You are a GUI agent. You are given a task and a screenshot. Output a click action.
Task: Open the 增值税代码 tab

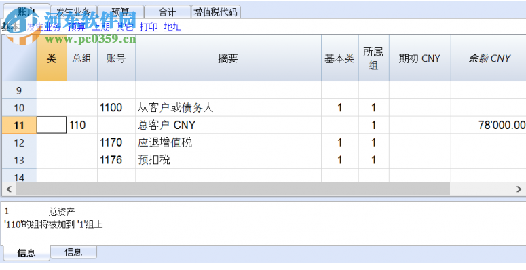pyautogui.click(x=215, y=12)
